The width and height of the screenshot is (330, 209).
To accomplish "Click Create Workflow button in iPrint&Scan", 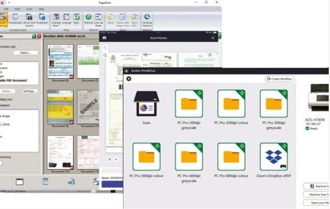I will [x=279, y=79].
